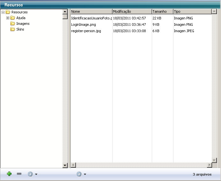221x181 pixels.
Task: Open the left gear settings dropdown
Action: coord(32,174)
